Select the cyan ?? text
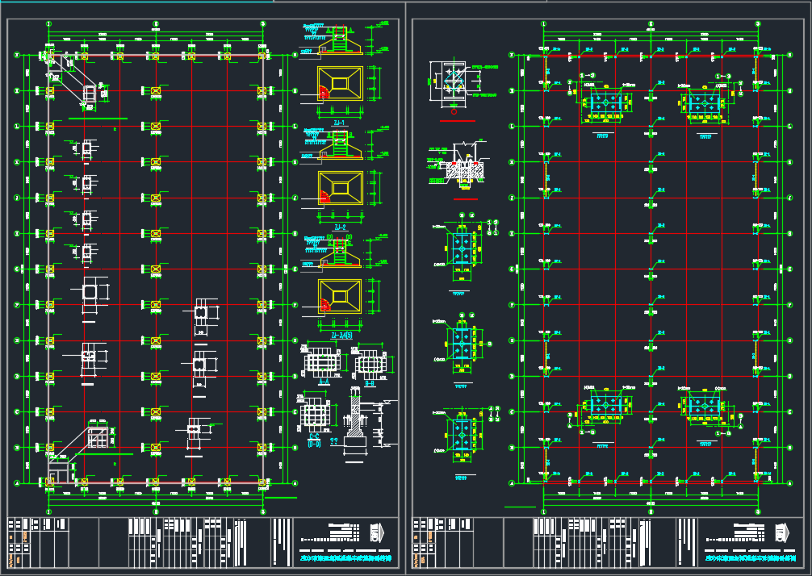This screenshot has width=812, height=576. 334,441
